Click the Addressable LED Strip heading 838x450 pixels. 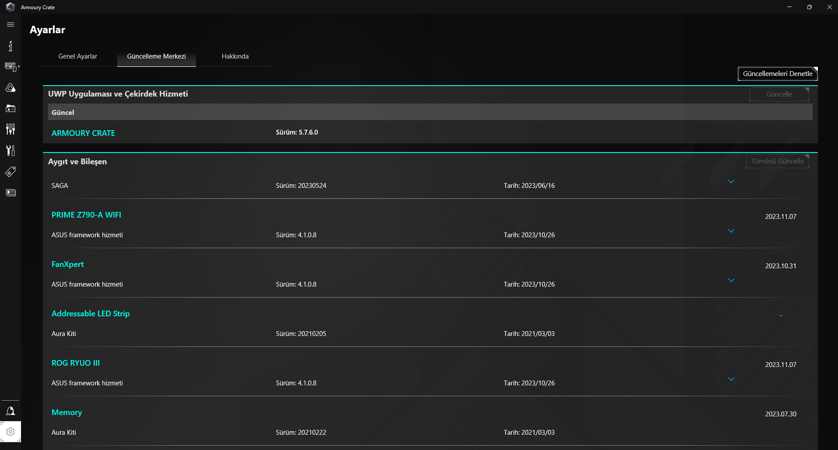(x=91, y=314)
